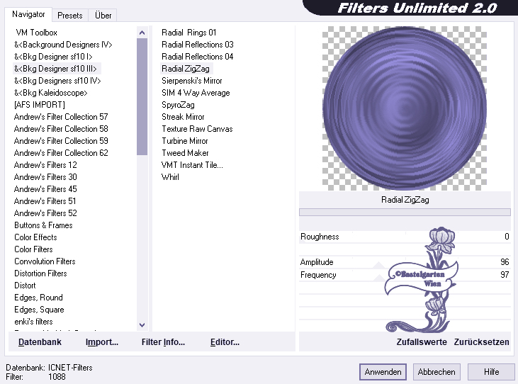The height and width of the screenshot is (384, 518).
Task: Select Convolution Filters category
Action: coord(45,261)
